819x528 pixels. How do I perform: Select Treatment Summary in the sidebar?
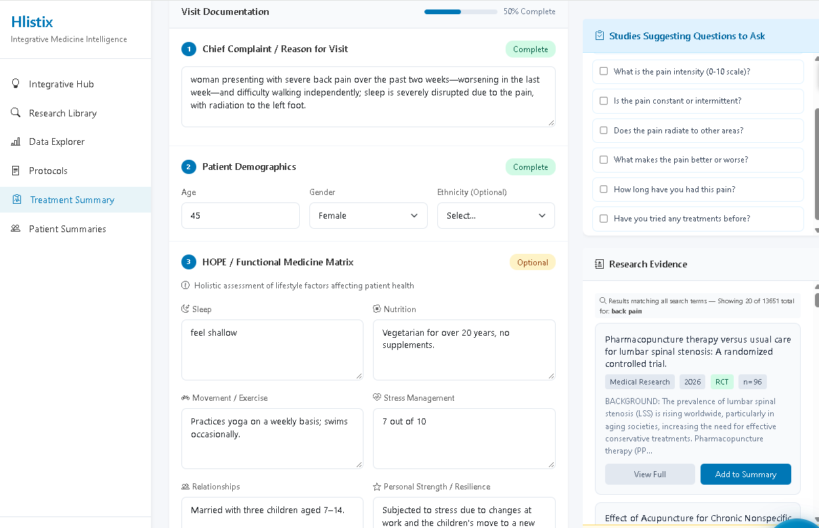pos(75,200)
